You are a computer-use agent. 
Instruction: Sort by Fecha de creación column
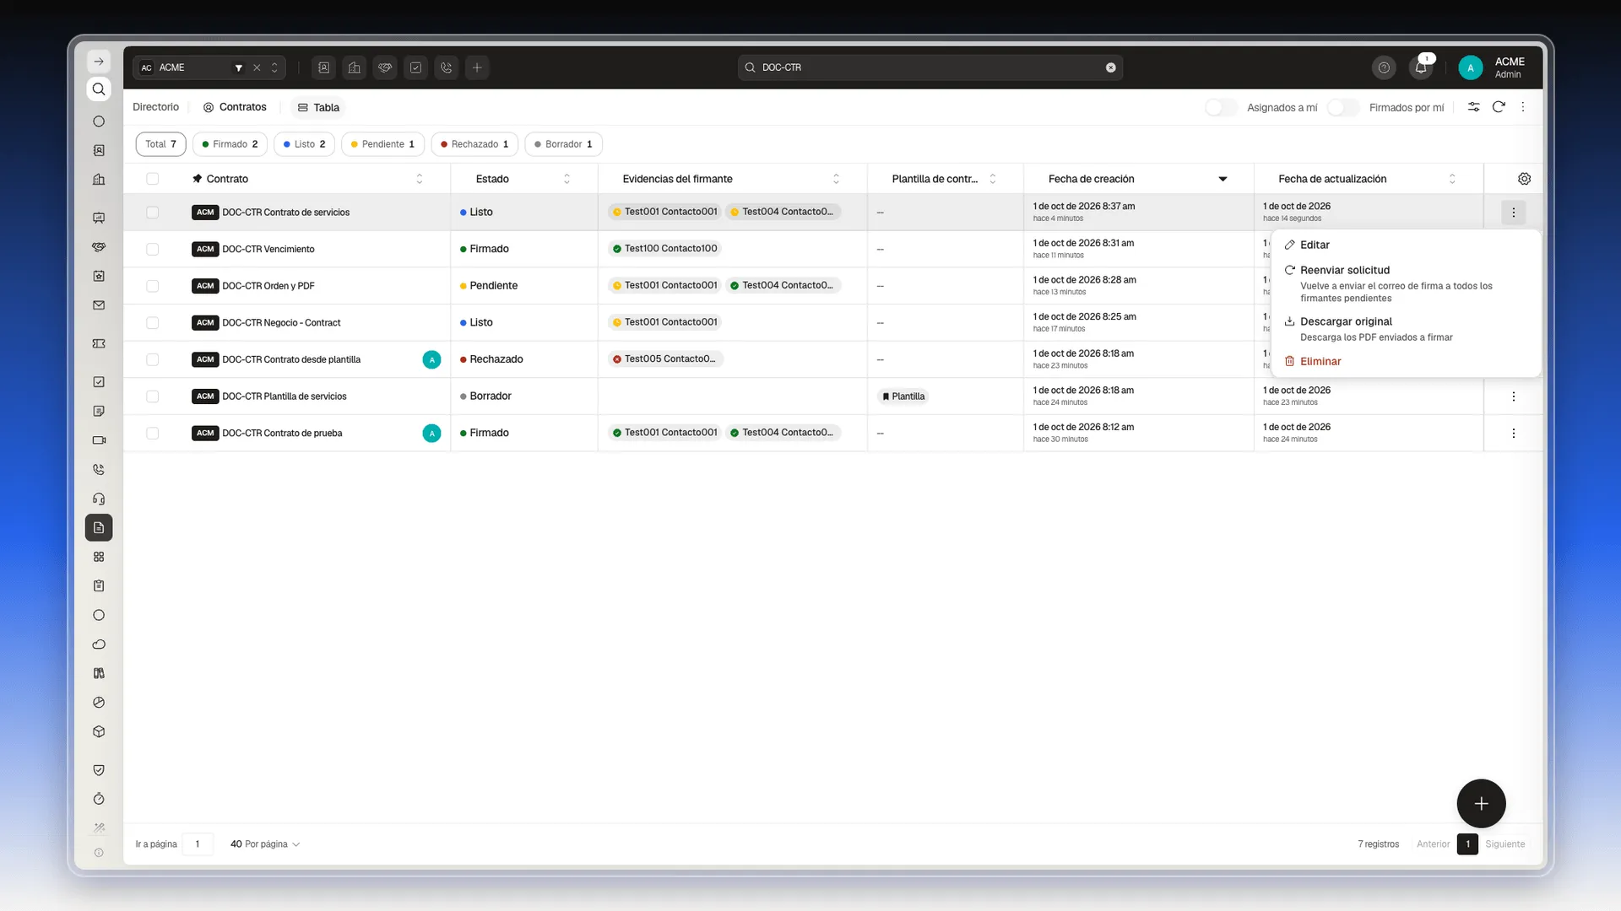tap(1223, 179)
